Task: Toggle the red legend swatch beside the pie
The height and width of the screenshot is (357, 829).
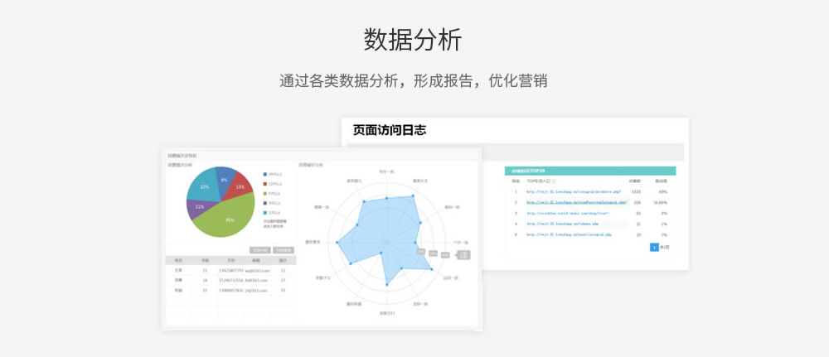Action: 265,183
